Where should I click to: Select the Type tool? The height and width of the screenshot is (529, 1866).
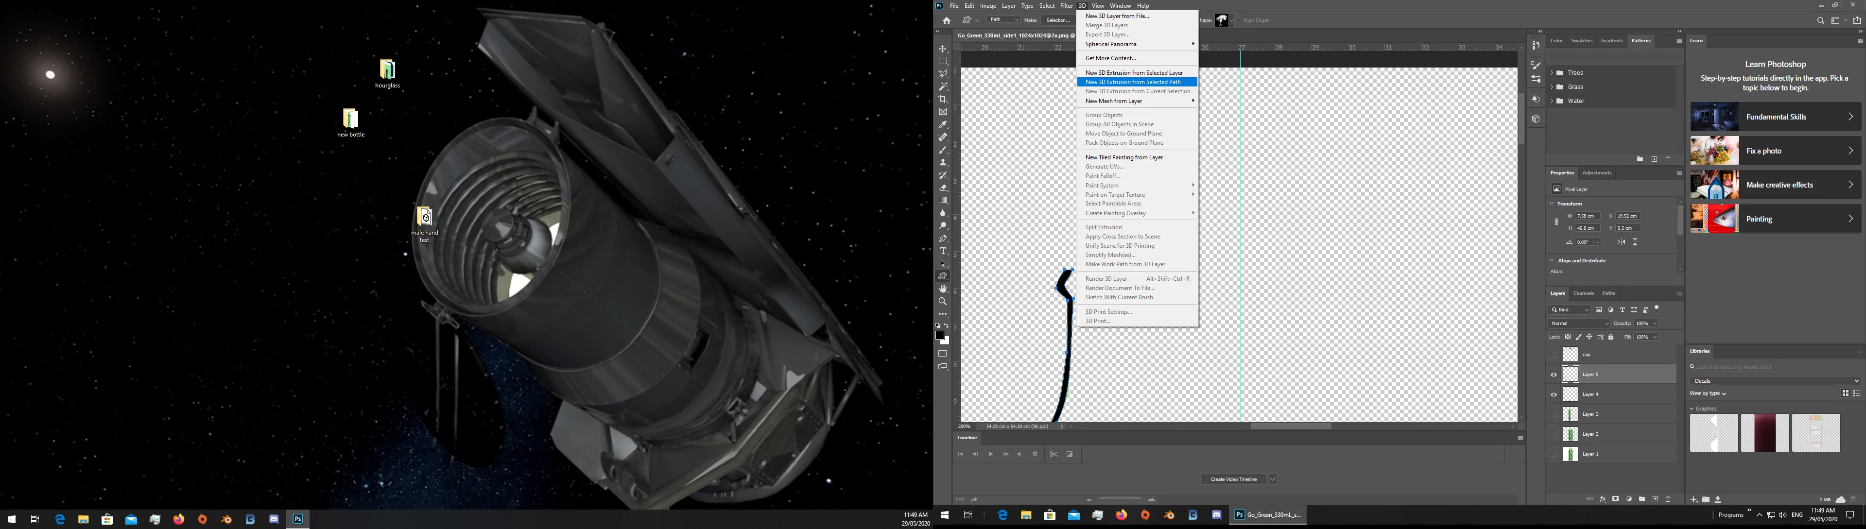click(x=942, y=251)
